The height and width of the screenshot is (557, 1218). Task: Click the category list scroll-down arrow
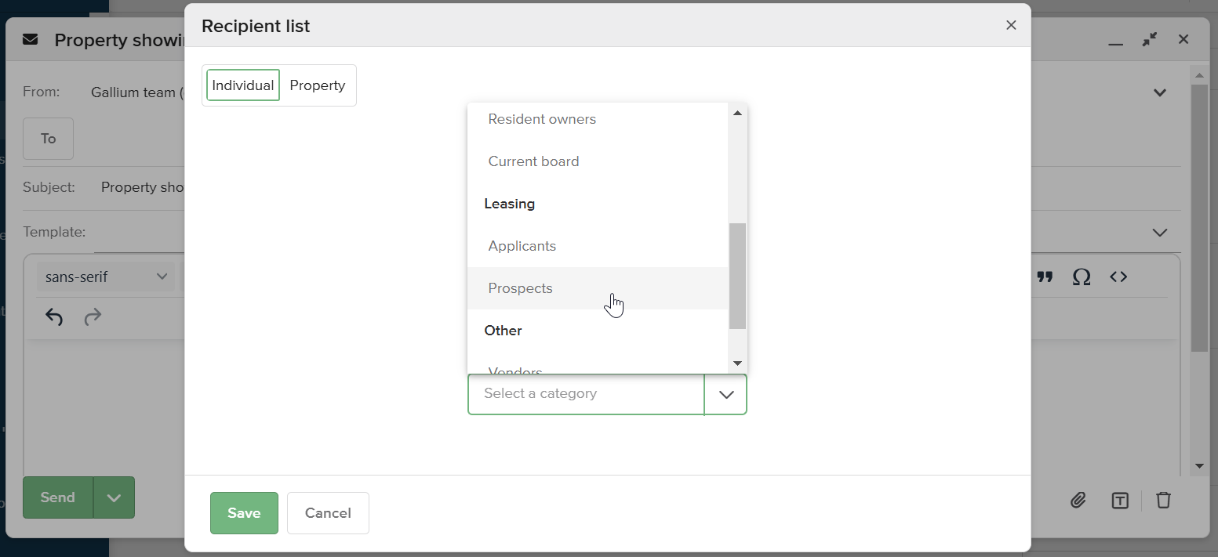click(x=737, y=363)
